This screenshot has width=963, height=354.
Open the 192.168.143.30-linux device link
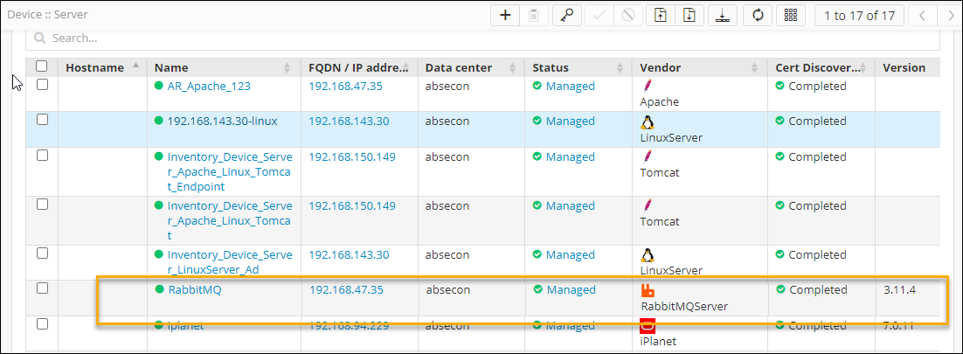click(x=222, y=121)
